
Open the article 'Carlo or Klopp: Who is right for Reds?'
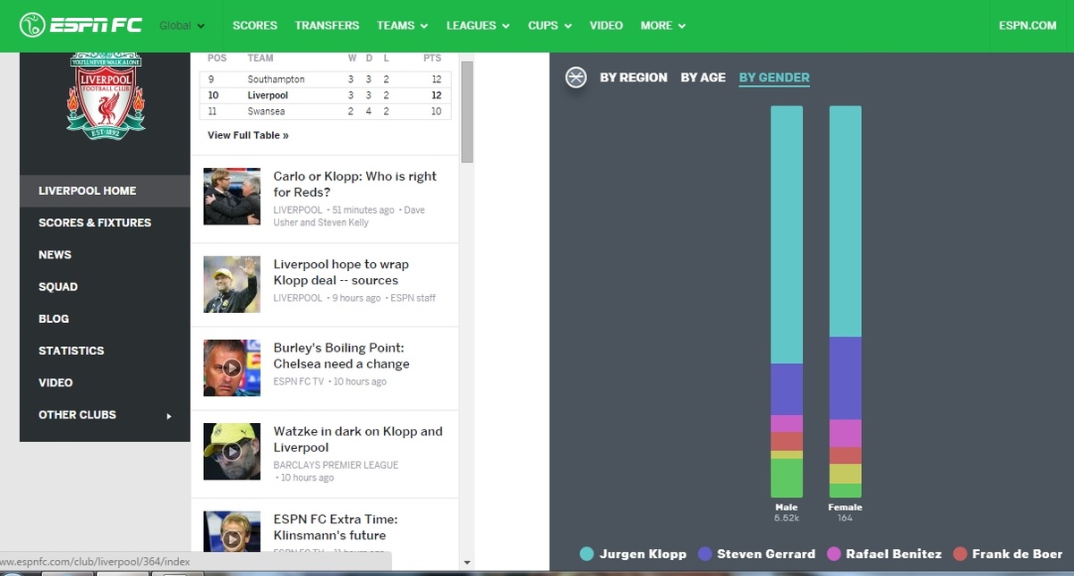355,184
